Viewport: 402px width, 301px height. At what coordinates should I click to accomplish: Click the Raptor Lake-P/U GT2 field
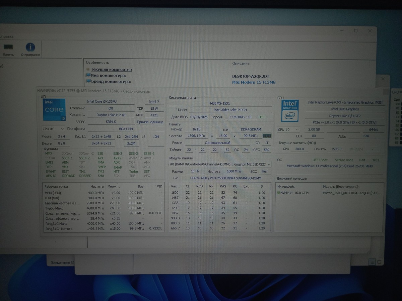pyautogui.click(x=345, y=116)
